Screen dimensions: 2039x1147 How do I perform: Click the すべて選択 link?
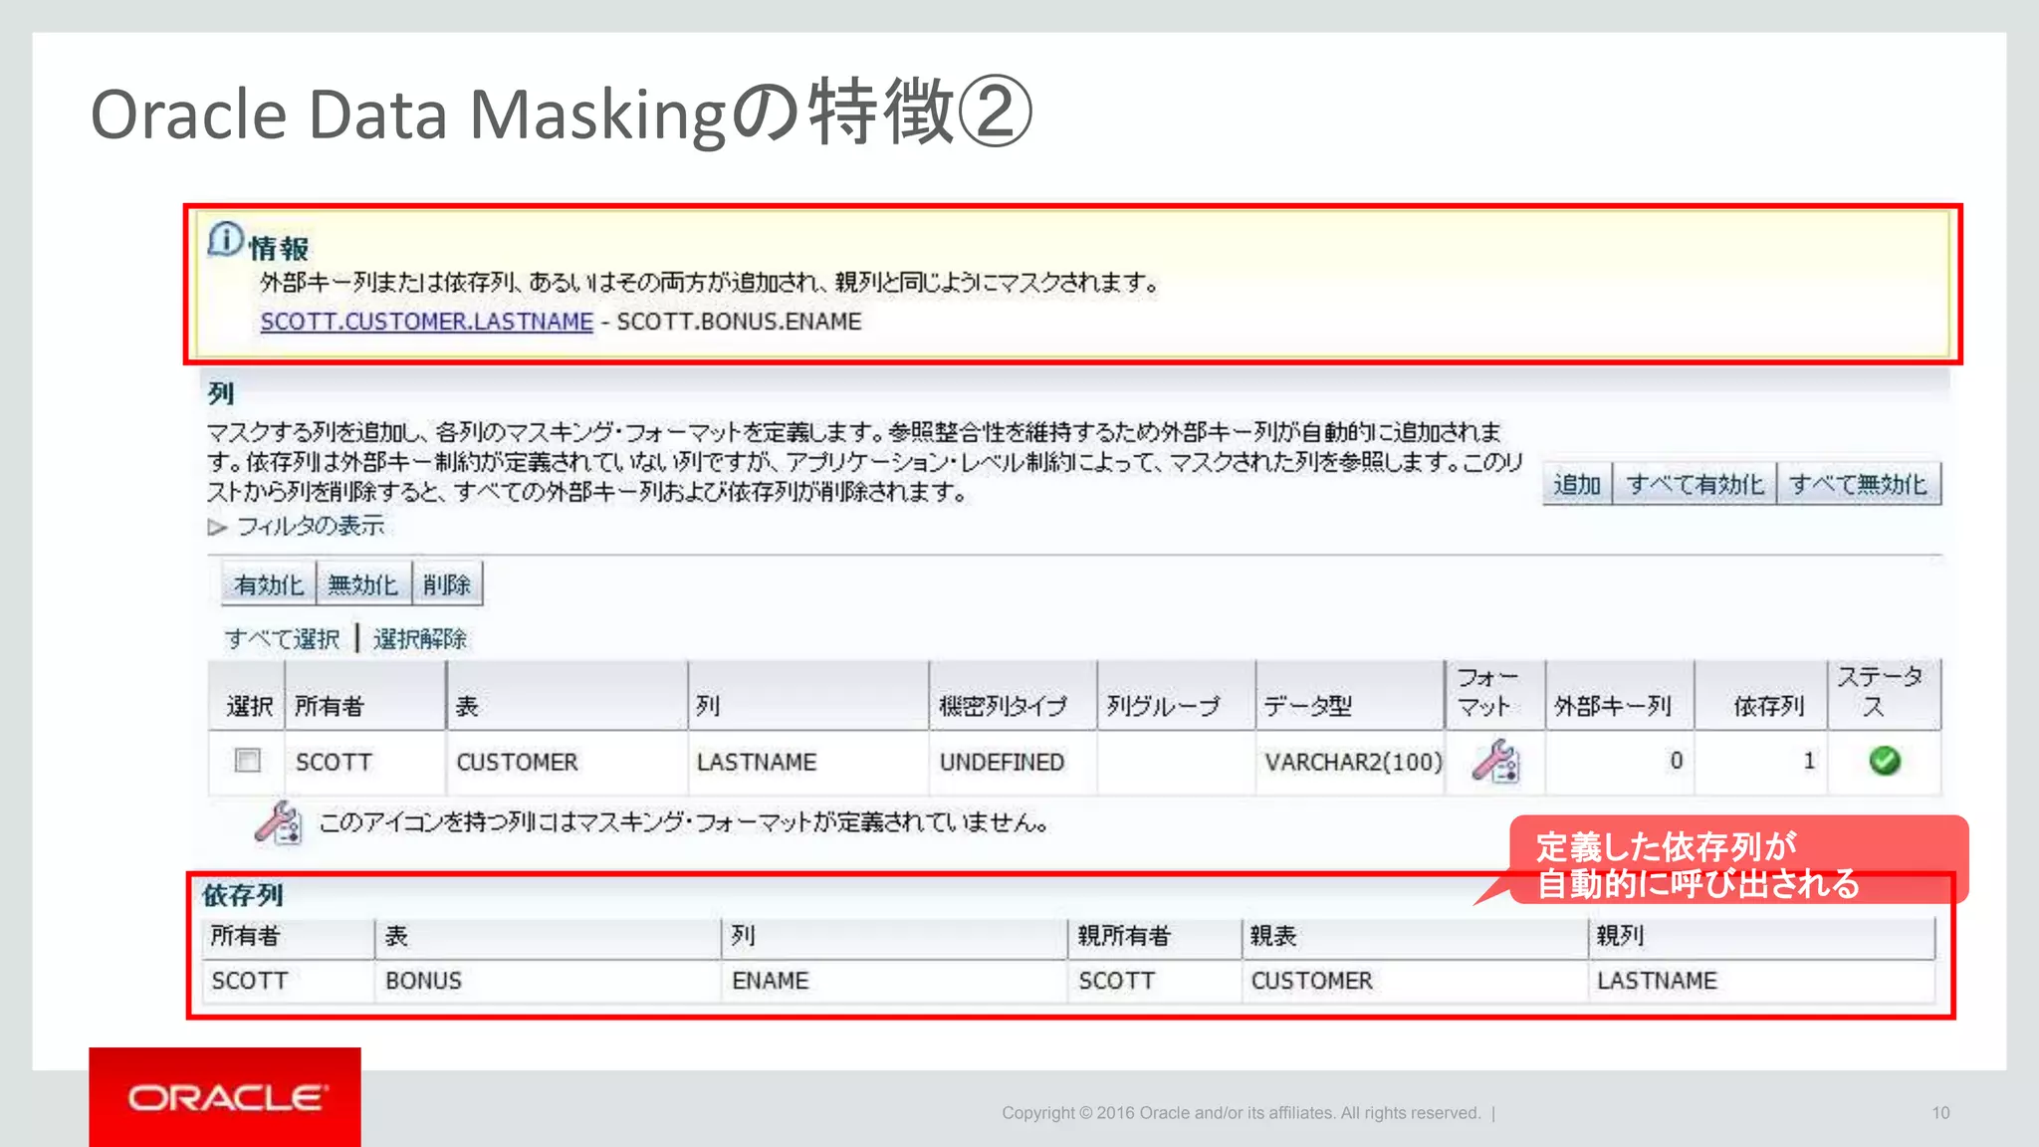tap(283, 638)
